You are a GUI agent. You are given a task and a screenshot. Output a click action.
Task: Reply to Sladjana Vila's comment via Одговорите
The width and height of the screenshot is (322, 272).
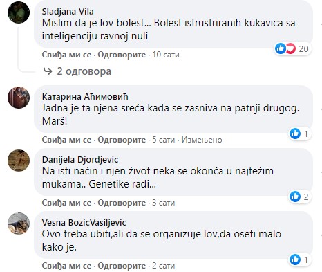122,55
